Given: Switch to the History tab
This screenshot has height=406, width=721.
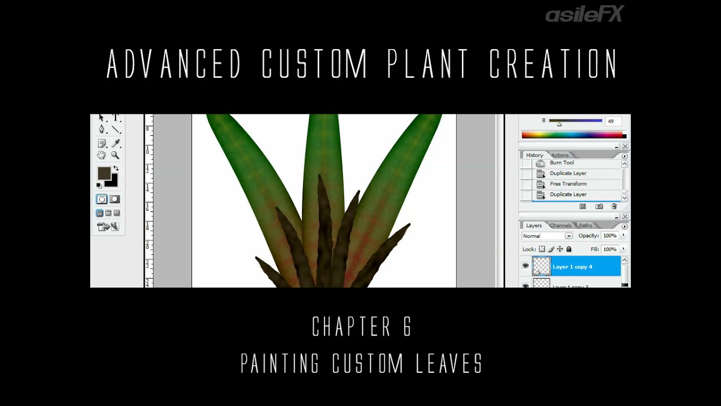Looking at the screenshot, I should (535, 155).
